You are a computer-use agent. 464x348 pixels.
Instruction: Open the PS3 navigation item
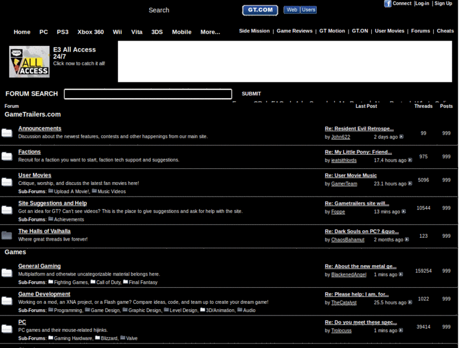63,32
